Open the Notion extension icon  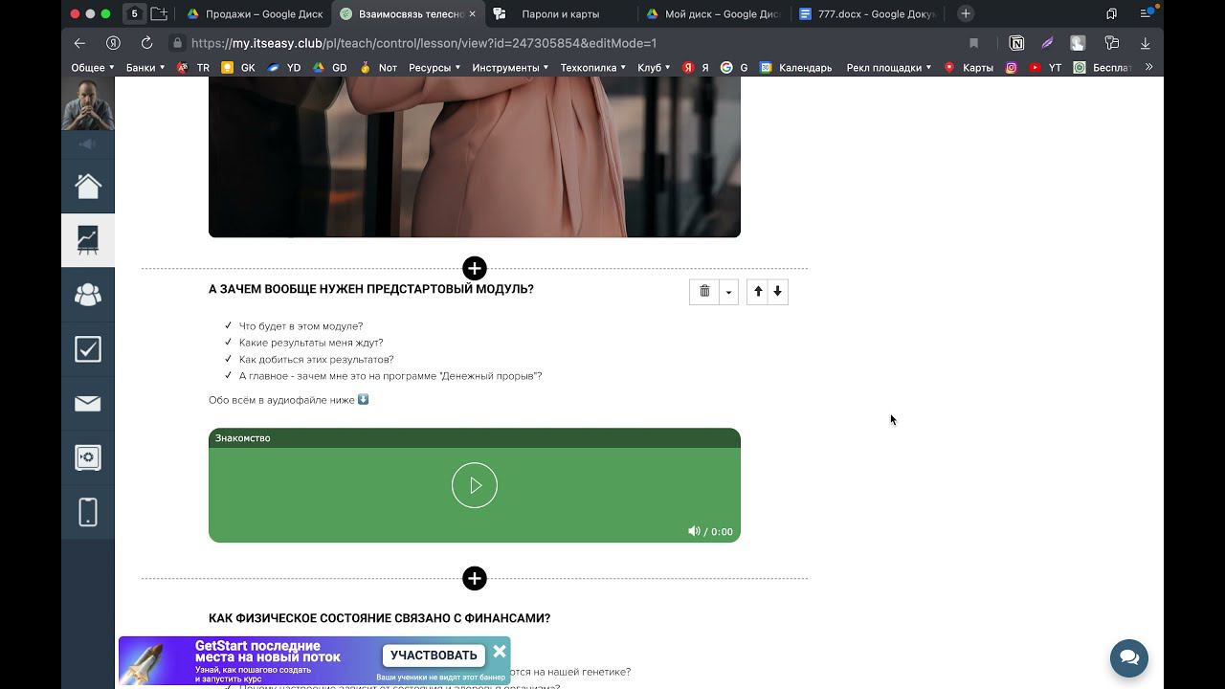1017,43
